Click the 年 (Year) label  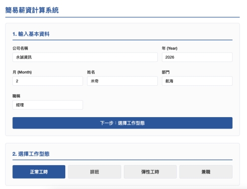[170, 48]
